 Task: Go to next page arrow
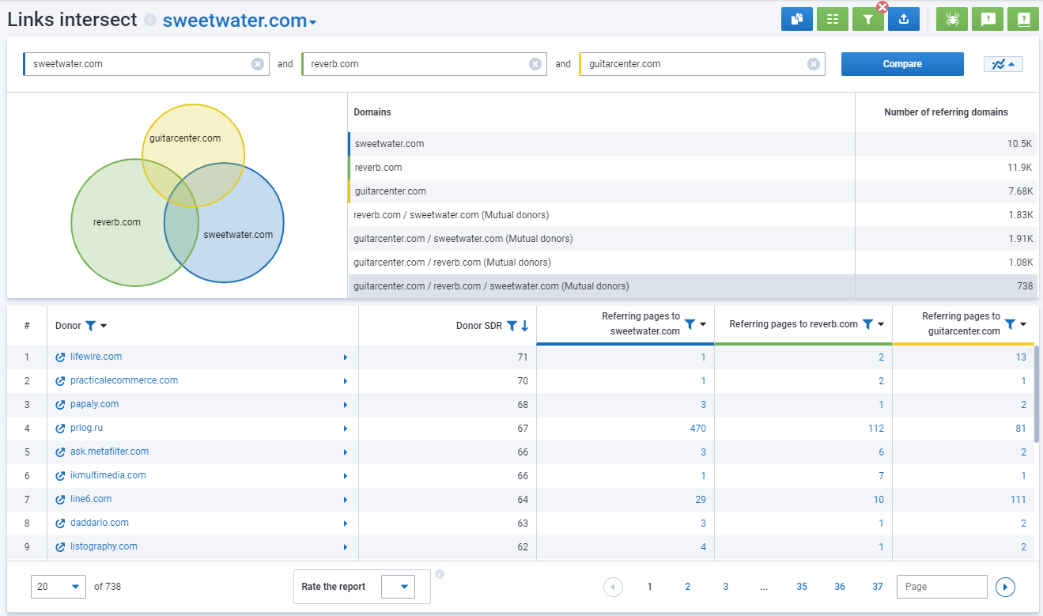click(x=1005, y=587)
